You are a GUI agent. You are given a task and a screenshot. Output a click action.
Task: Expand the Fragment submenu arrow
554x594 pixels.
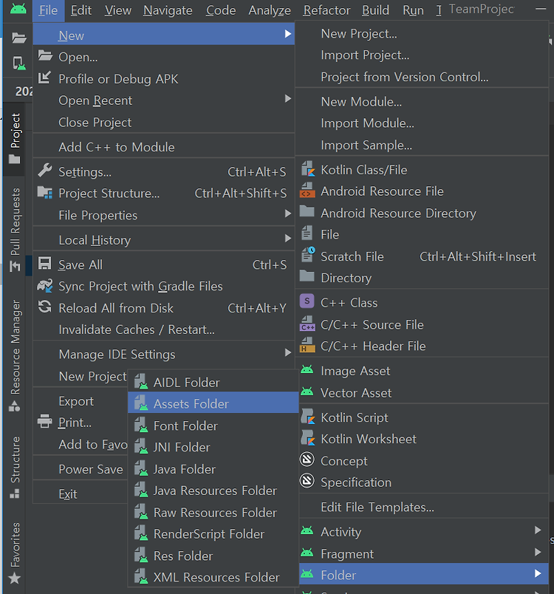coord(538,553)
